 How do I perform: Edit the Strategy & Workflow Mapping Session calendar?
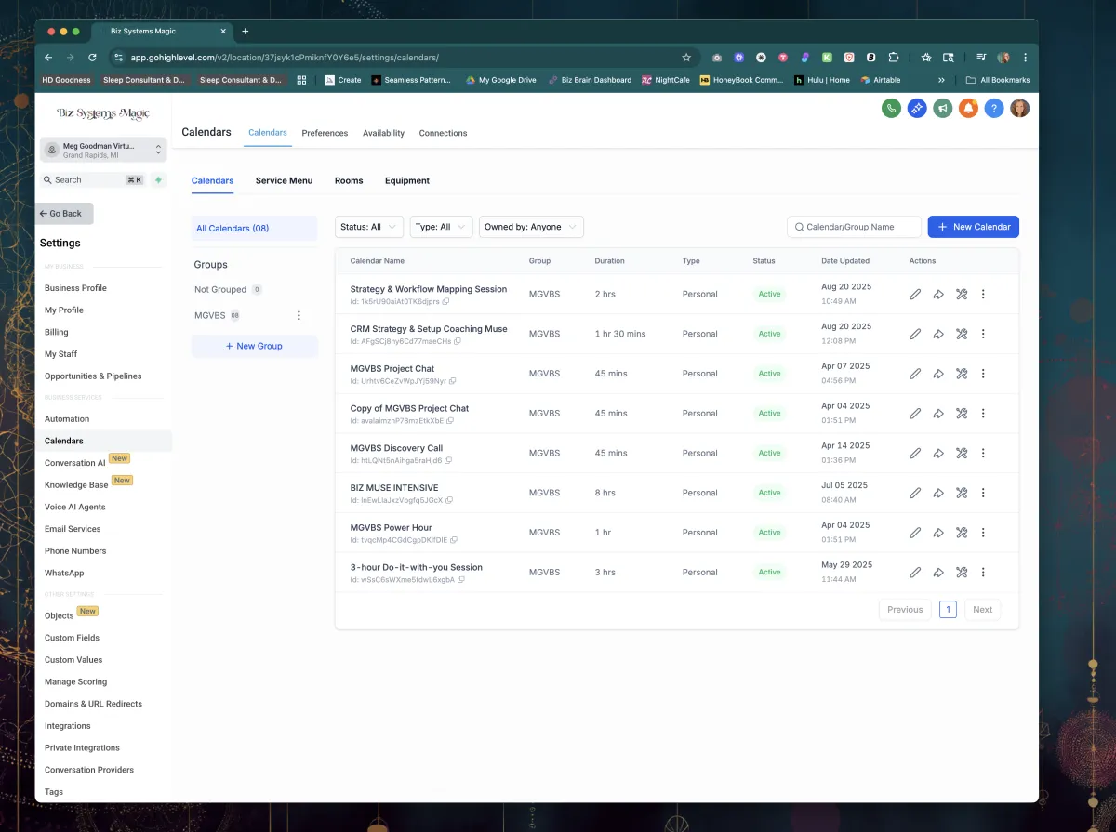(915, 294)
